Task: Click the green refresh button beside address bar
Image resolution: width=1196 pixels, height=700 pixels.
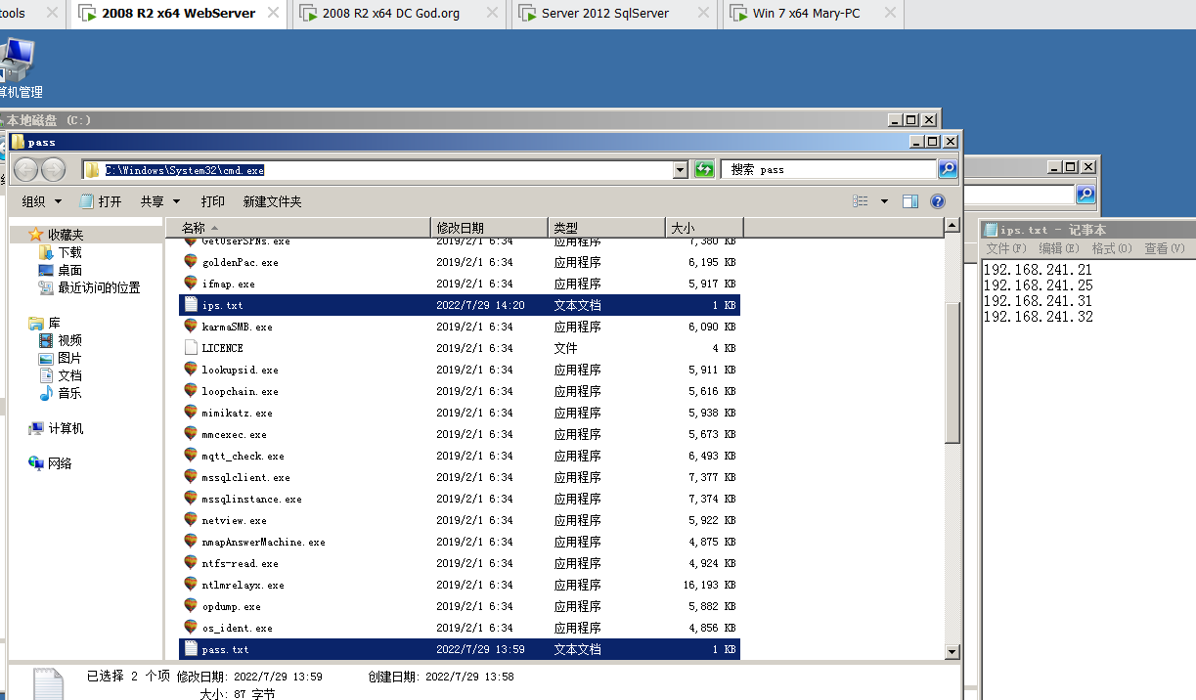Action: pos(704,169)
